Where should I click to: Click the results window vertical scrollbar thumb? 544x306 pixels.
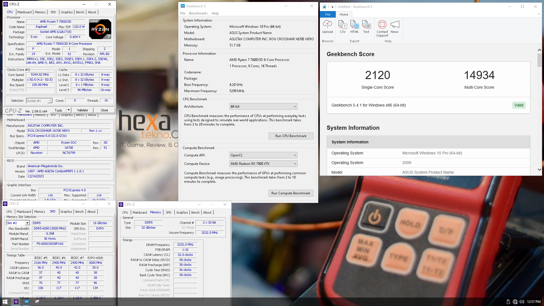coord(539,60)
